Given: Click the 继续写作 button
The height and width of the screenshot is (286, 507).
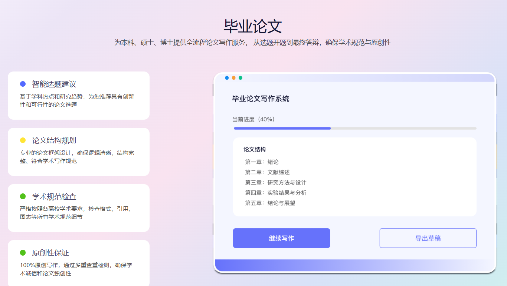Looking at the screenshot, I should coord(281,238).
